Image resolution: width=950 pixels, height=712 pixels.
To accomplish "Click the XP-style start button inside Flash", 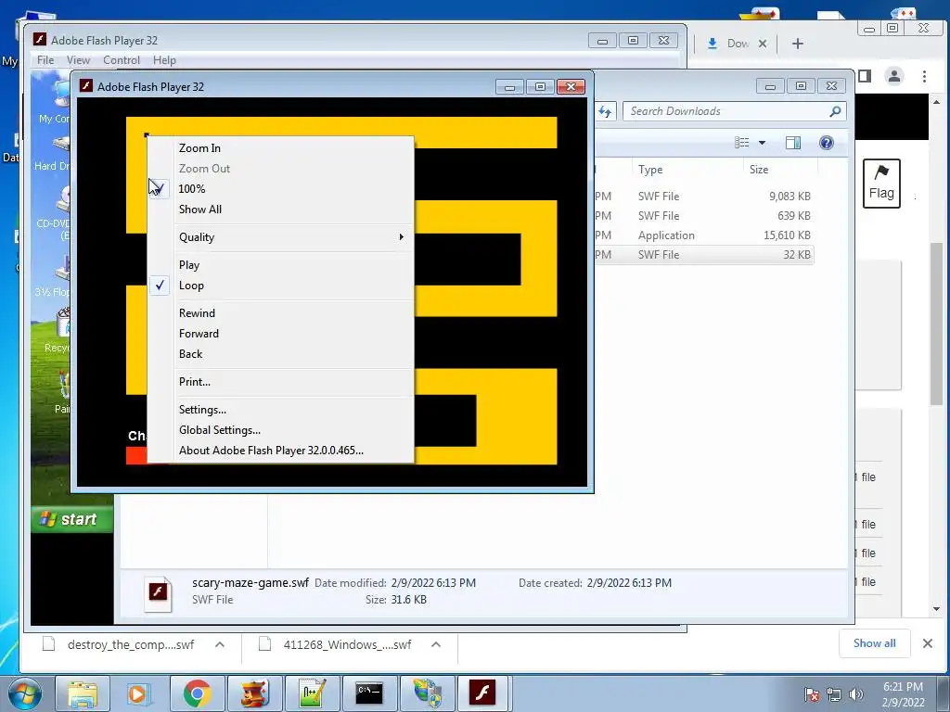I will tap(72, 519).
